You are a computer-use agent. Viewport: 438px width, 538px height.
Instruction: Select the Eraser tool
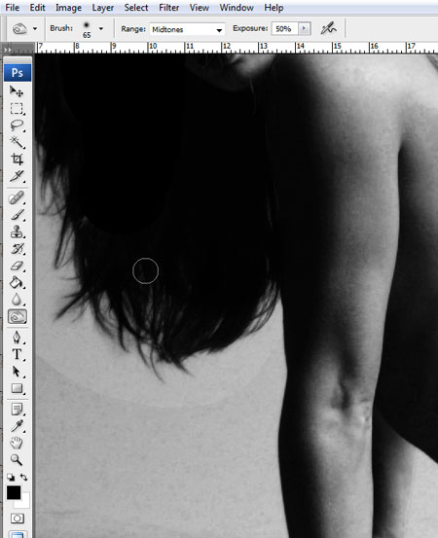(x=17, y=266)
